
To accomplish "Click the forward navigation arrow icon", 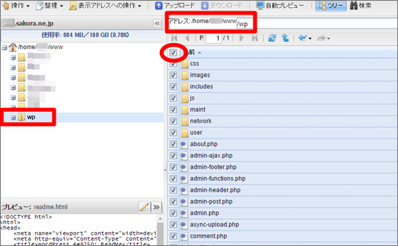I will 321,38.
